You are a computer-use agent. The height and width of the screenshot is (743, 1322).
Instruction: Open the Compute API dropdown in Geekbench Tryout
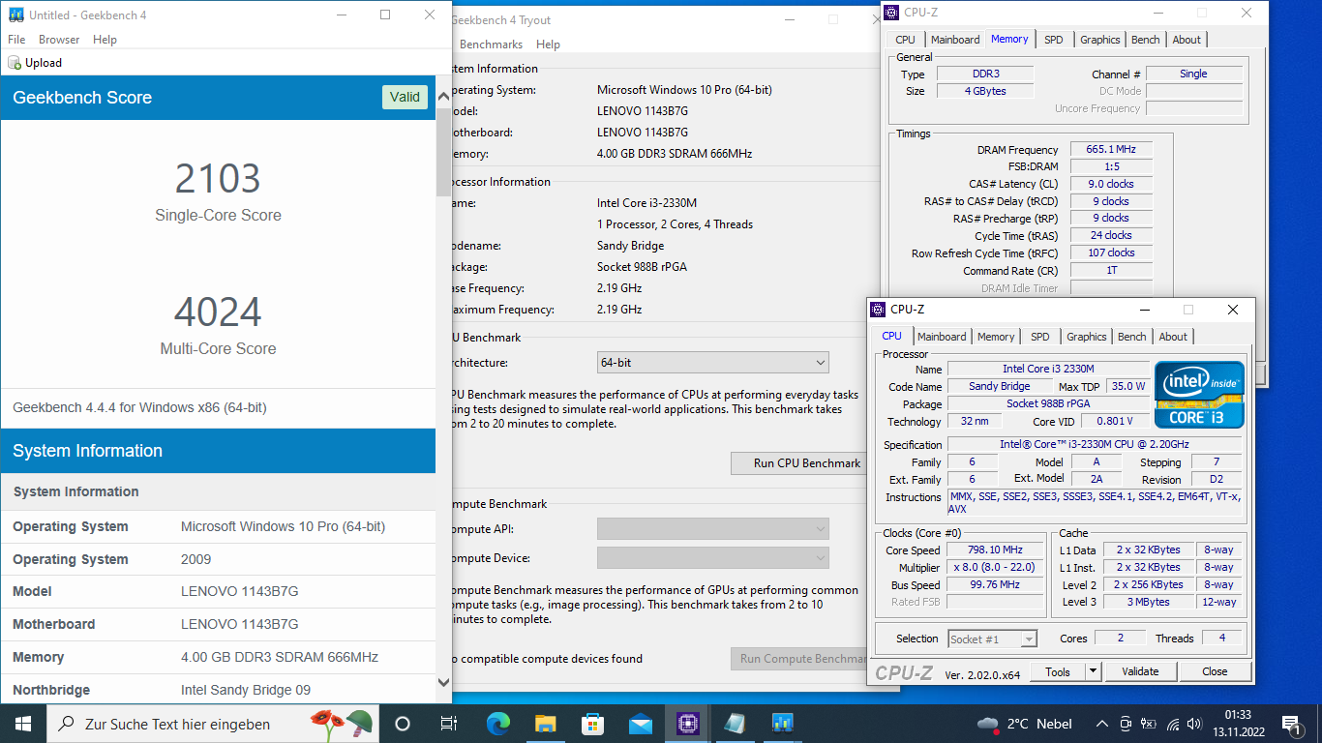[x=713, y=529]
